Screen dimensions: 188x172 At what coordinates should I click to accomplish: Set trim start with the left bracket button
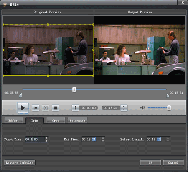click(x=76, y=108)
